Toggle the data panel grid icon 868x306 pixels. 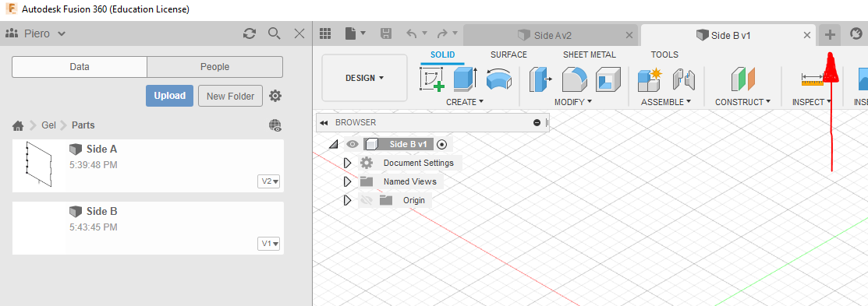pyautogui.click(x=325, y=33)
